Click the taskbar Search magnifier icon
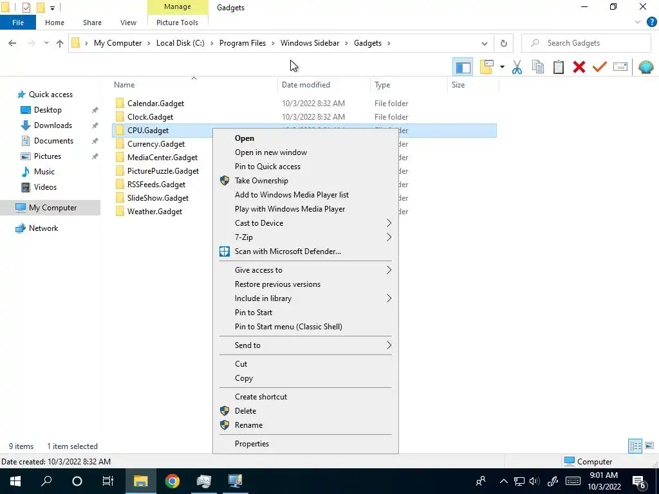Image resolution: width=659 pixels, height=494 pixels. (x=46, y=481)
